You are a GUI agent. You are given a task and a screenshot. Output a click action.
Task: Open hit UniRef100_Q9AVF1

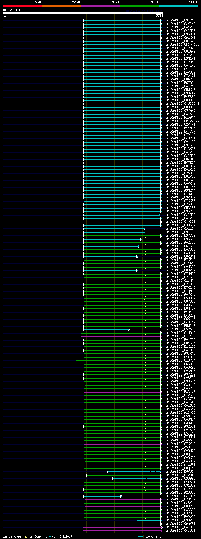point(180,524)
